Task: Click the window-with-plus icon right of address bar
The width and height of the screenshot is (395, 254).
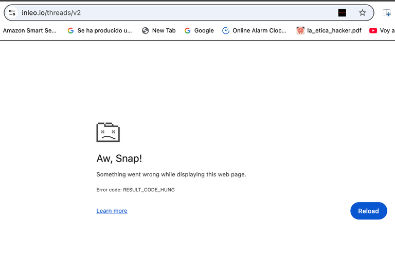Action: (387, 12)
